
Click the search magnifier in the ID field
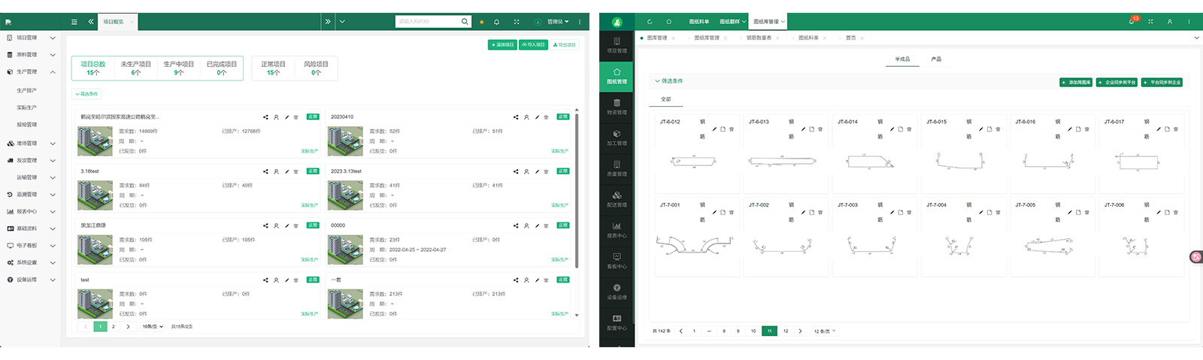point(465,22)
